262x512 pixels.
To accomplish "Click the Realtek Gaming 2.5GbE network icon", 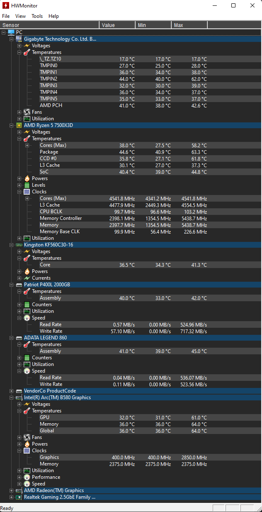I will point(19,497).
